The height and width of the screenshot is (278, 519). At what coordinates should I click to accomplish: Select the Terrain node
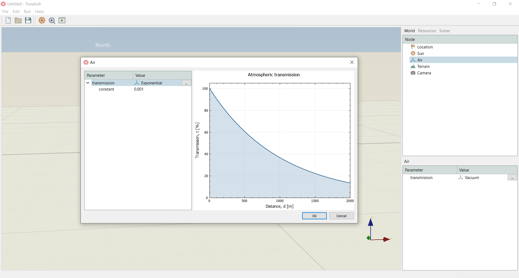coord(423,67)
